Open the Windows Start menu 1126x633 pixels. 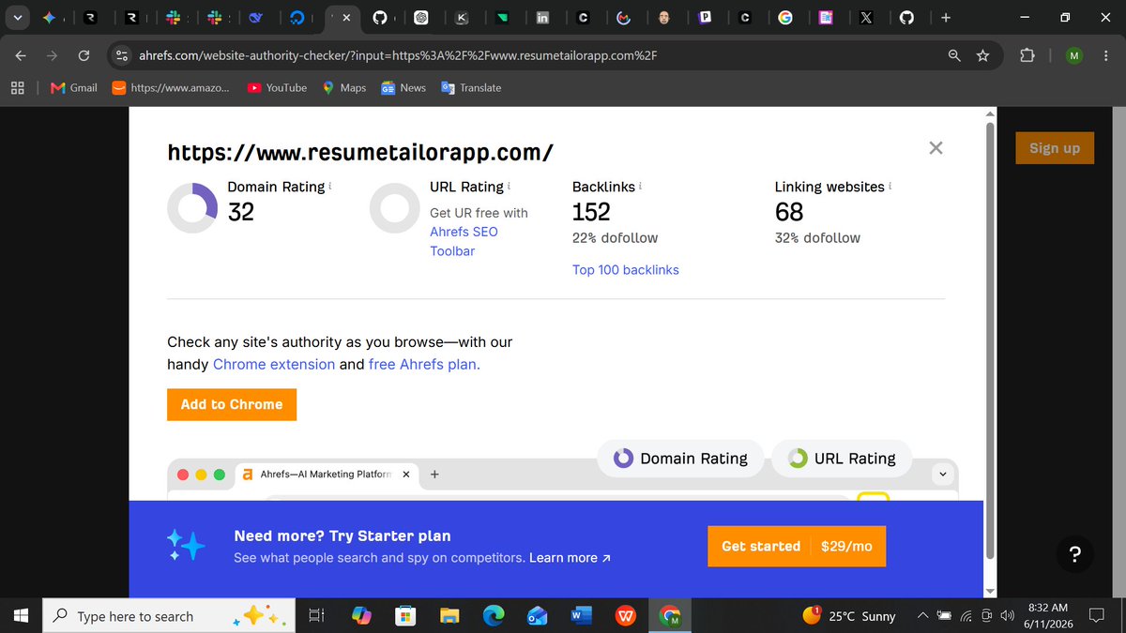(22, 616)
